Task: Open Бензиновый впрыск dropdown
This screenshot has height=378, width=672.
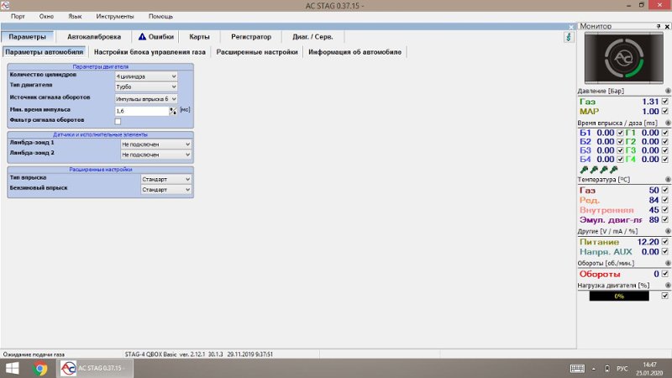Action: pyautogui.click(x=165, y=190)
